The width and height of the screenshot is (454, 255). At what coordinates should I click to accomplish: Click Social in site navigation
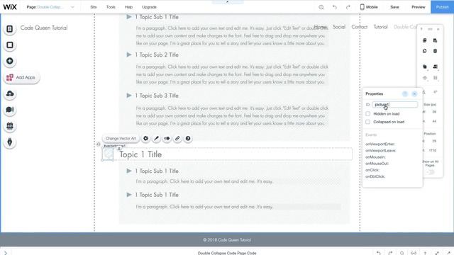click(x=339, y=27)
